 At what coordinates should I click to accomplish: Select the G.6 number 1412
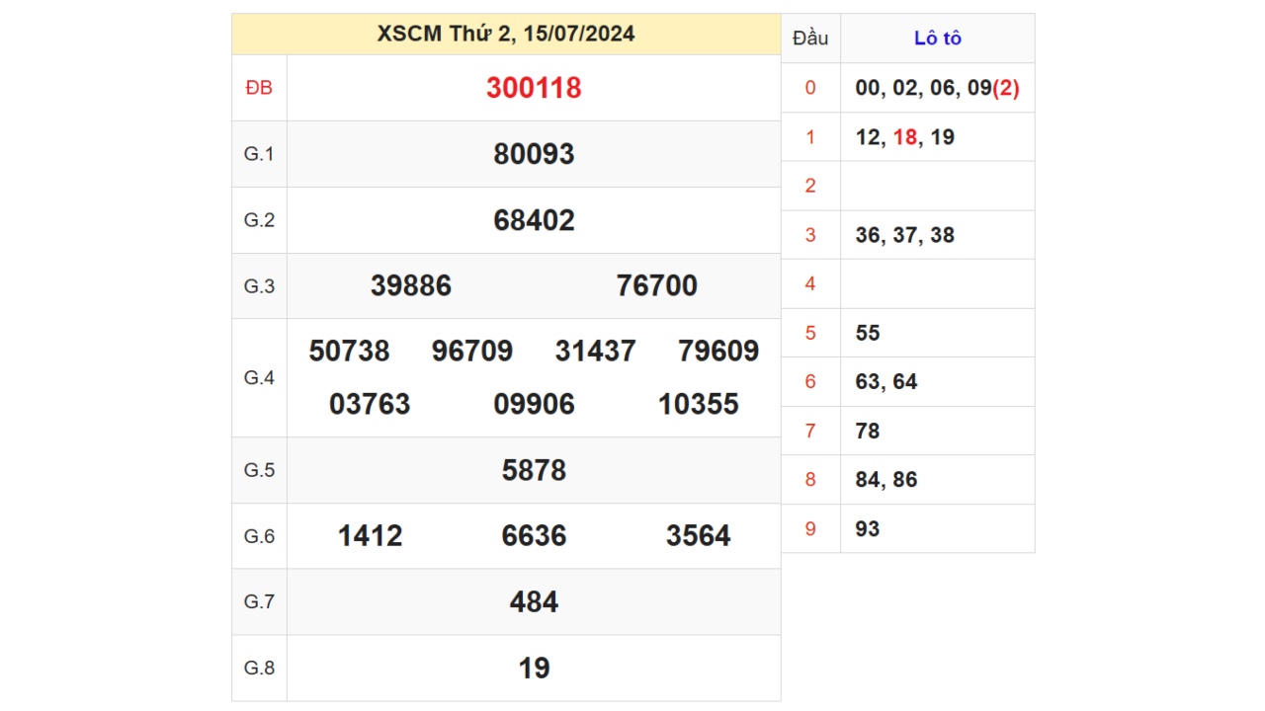pos(371,536)
